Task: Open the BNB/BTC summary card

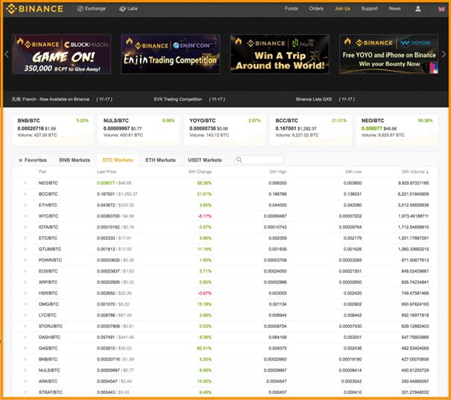Action: coord(53,130)
